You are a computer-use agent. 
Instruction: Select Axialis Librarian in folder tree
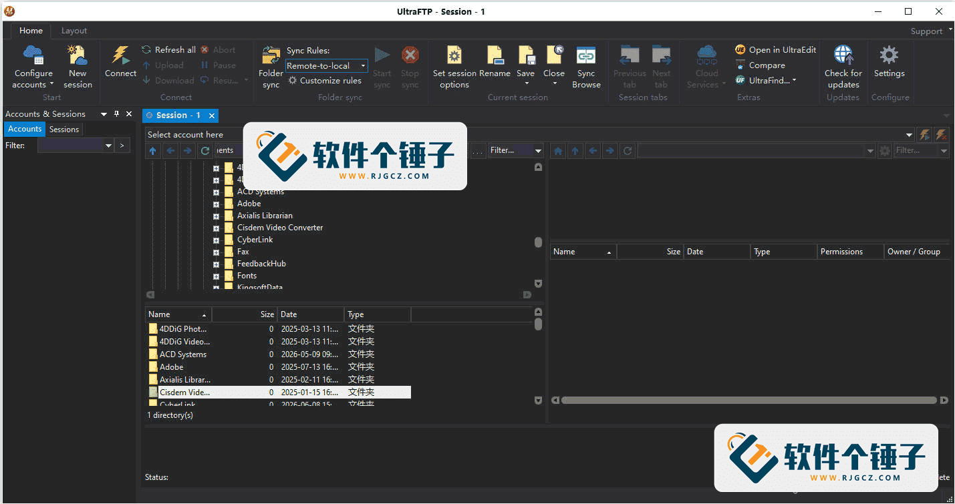coord(265,216)
